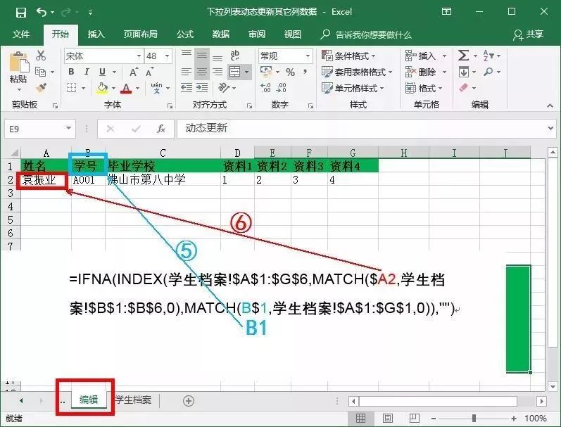Apply comma style number format
The image size is (561, 427).
(x=305, y=72)
